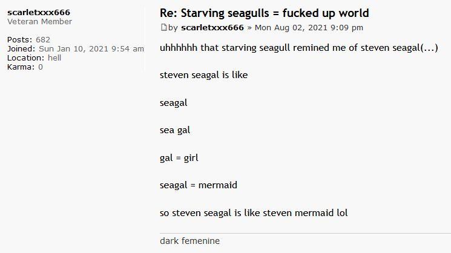Click the Joined date Sun Jan 10, 2021

pyautogui.click(x=91, y=49)
